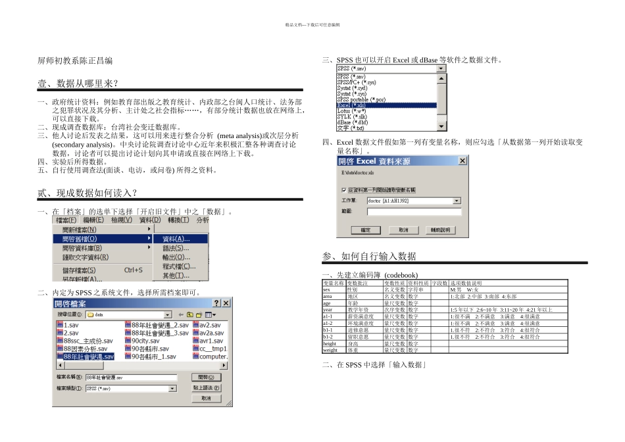The width and height of the screenshot is (625, 442).
Task: Select Excel (*.xls) in the file-type list
Action: point(387,105)
